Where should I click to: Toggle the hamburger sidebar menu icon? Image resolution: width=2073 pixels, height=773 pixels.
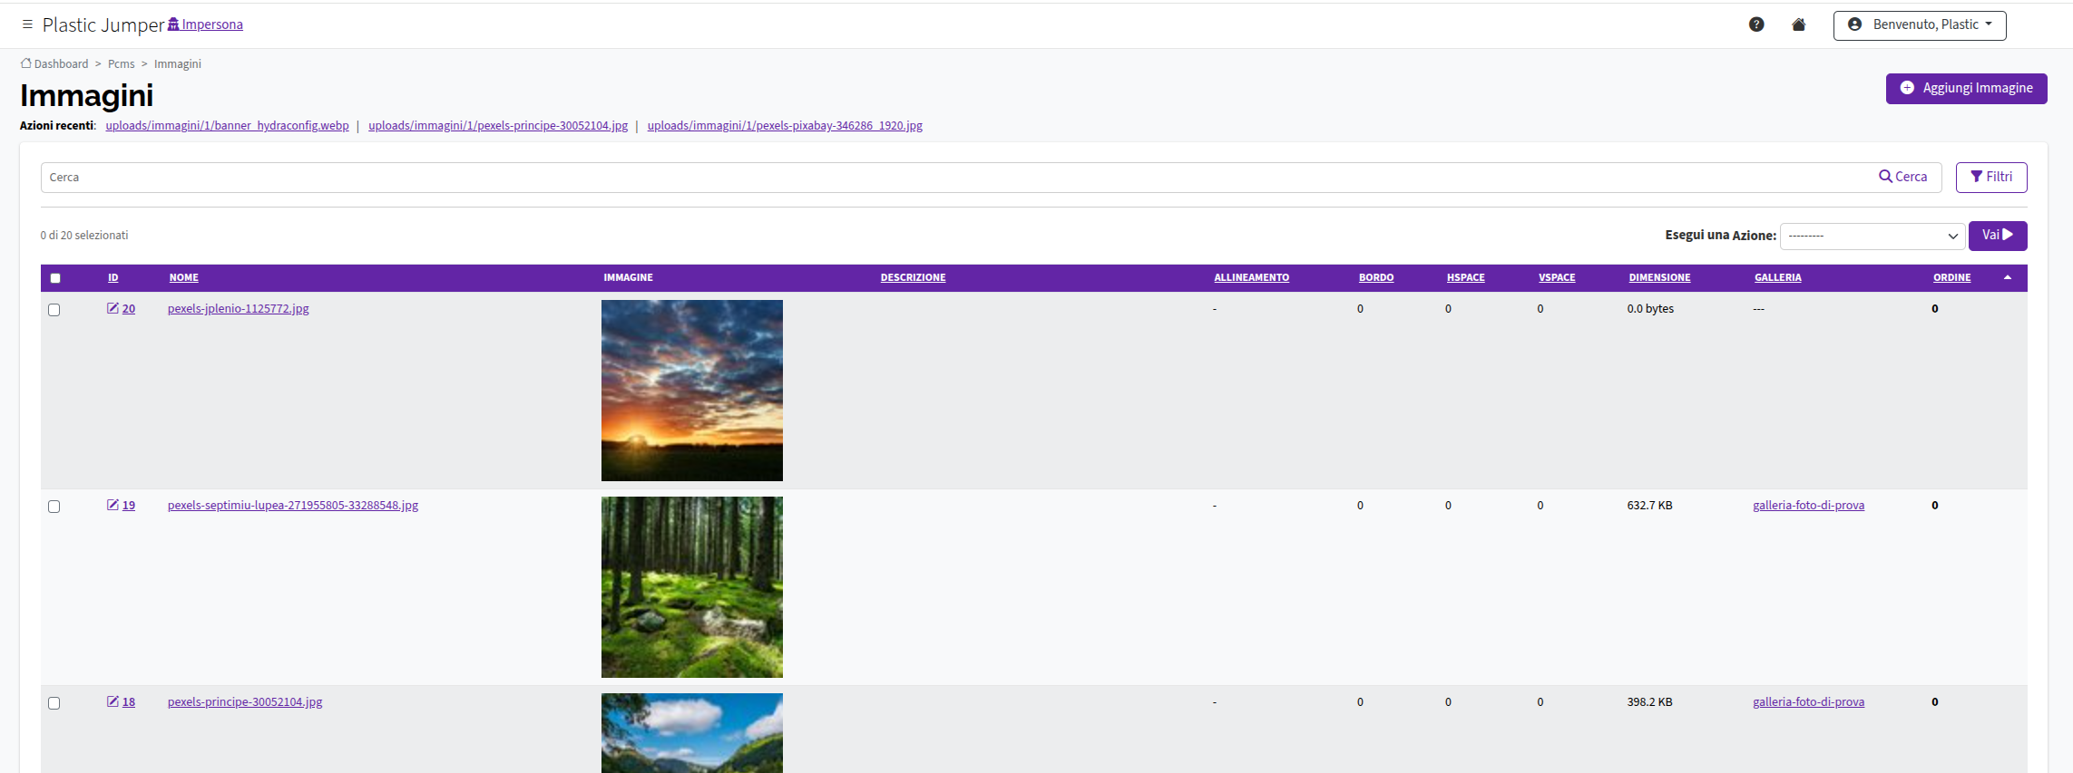tap(27, 24)
